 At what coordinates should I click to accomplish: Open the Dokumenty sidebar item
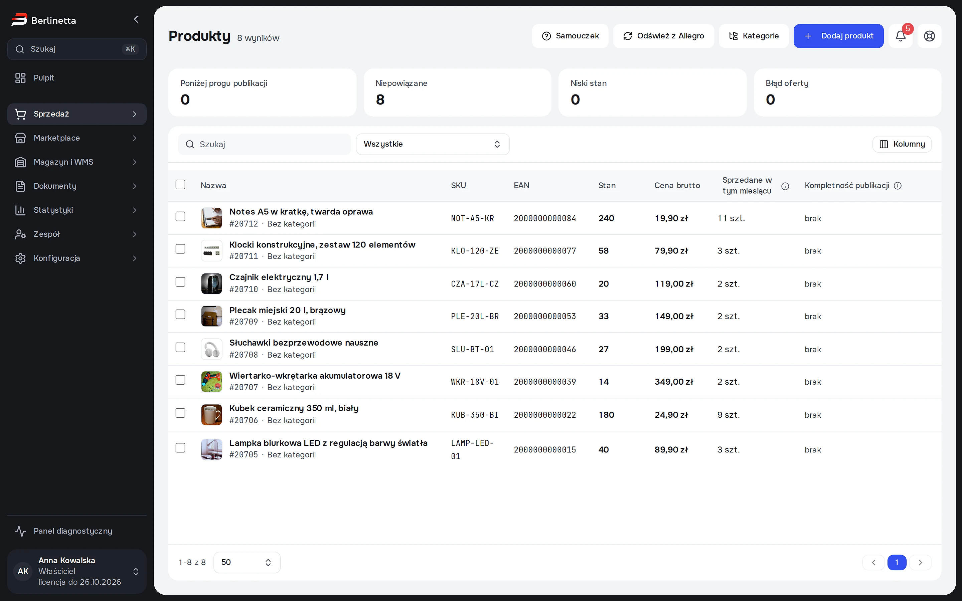77,186
